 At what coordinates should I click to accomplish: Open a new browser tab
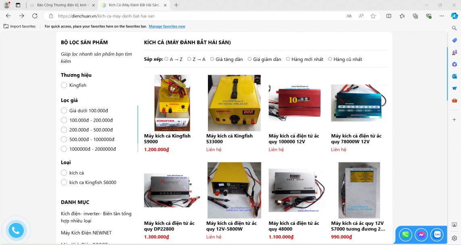176,5
